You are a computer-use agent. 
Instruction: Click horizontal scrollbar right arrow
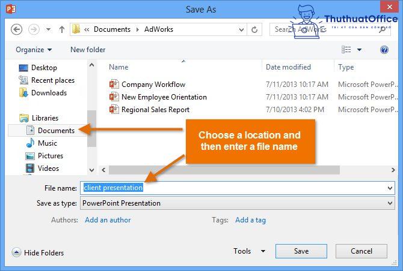point(393,170)
